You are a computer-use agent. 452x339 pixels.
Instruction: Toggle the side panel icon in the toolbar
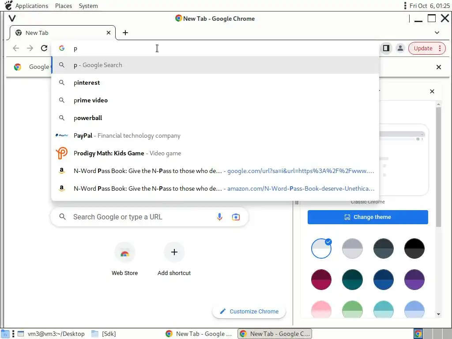coord(386,48)
